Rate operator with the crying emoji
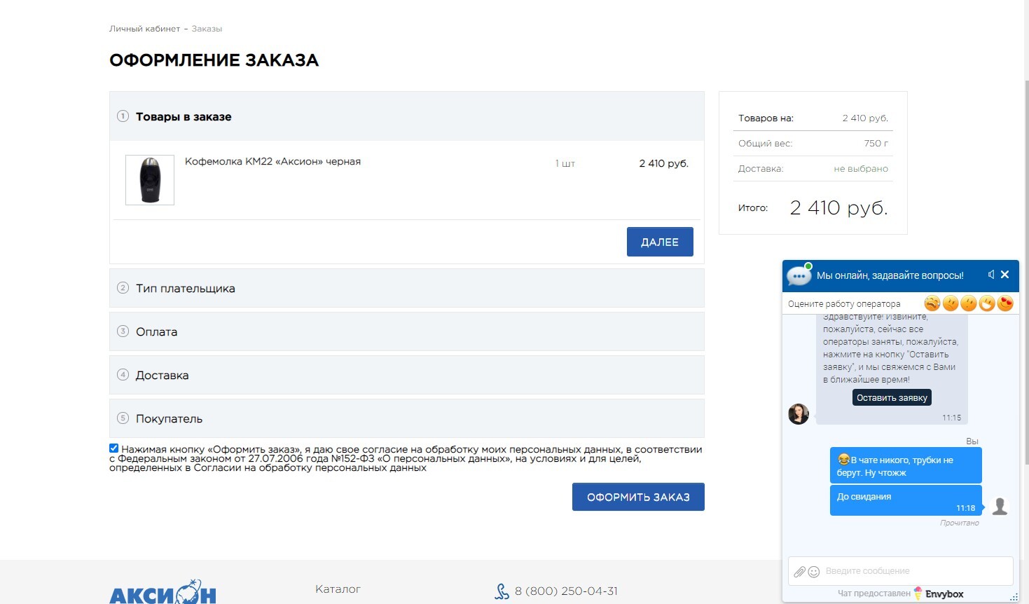Image resolution: width=1029 pixels, height=604 pixels. tap(932, 303)
